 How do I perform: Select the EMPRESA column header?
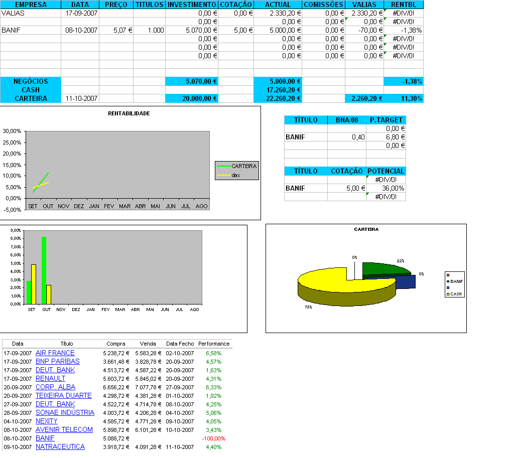pos(31,5)
